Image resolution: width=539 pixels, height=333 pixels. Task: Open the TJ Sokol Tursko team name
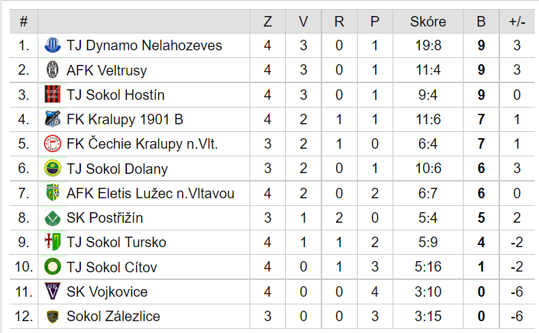point(116,242)
